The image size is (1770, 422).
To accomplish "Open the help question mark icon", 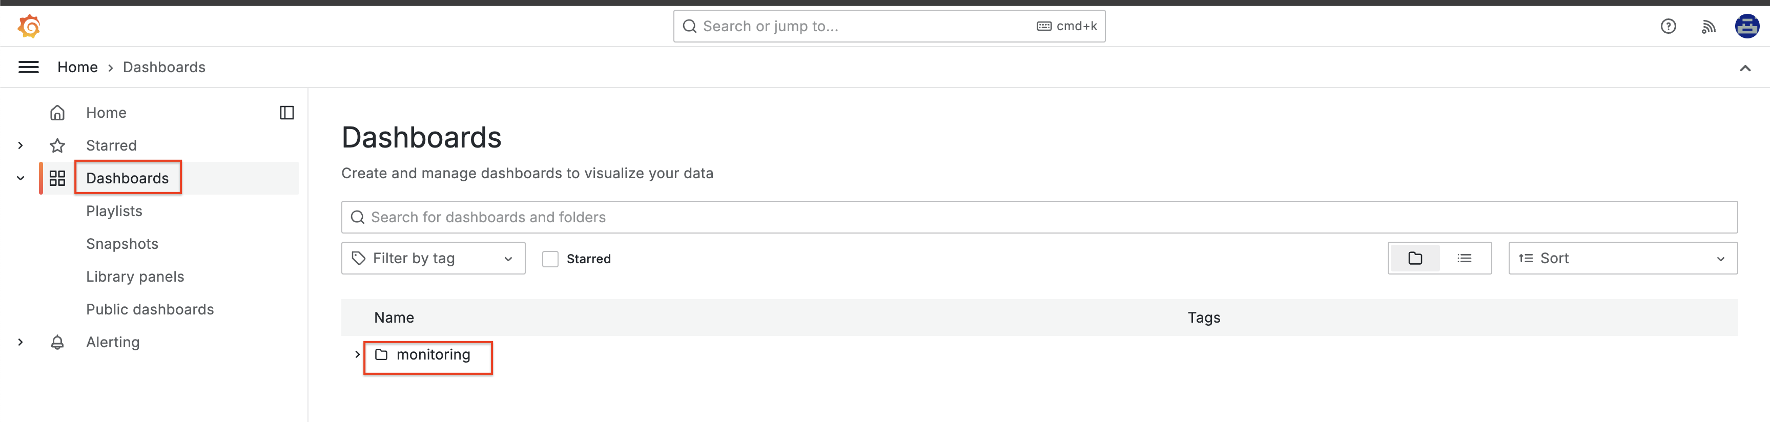I will coord(1668,26).
